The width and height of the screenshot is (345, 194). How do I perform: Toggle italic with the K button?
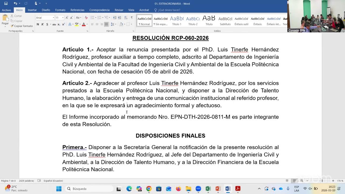click(42, 24)
